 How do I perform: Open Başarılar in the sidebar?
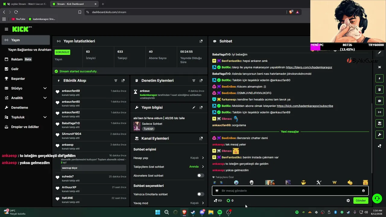click(x=26, y=79)
